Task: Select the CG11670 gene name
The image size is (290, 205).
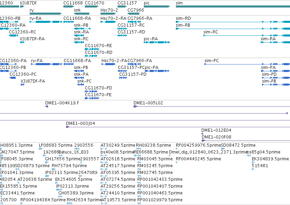Action: pyautogui.click(x=94, y=3)
